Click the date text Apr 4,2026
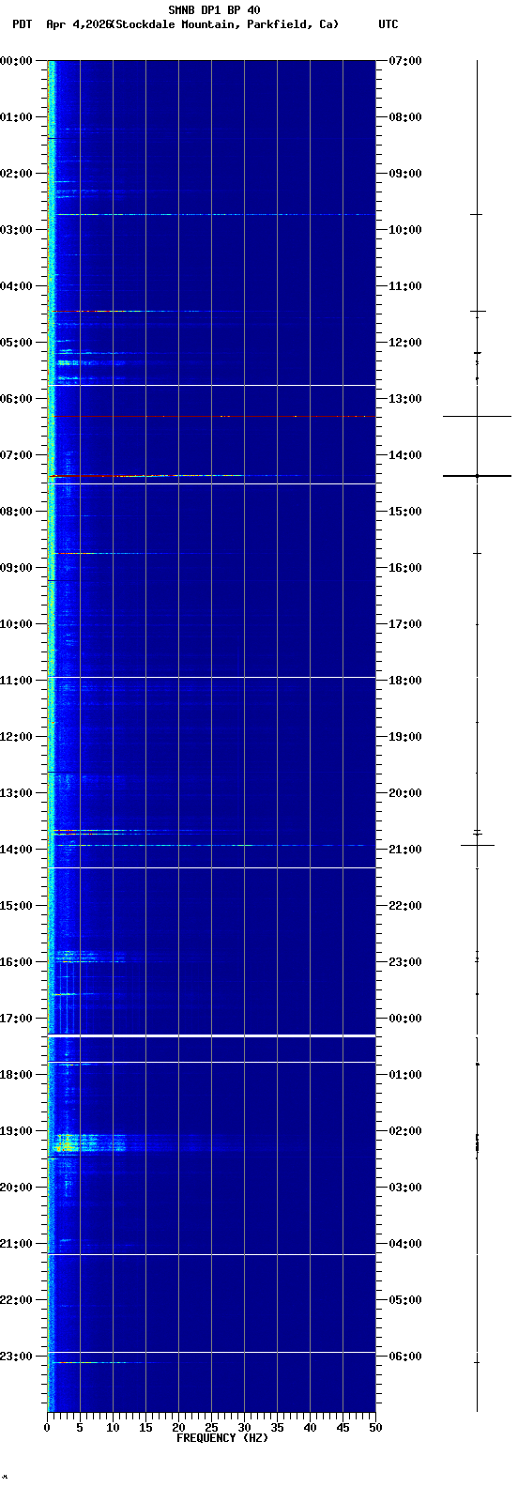This screenshot has height=1487, width=518. click(78, 24)
